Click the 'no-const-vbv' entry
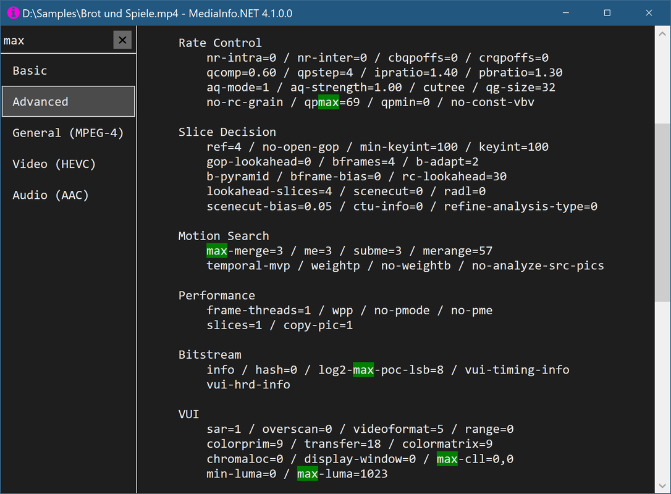This screenshot has height=494, width=671. pos(492,103)
